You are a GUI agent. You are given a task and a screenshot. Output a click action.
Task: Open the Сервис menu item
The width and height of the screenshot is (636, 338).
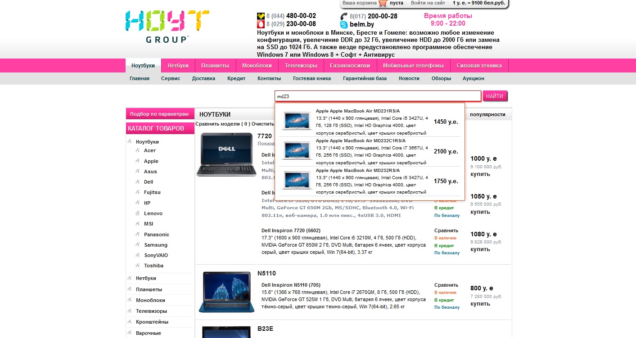click(x=171, y=78)
